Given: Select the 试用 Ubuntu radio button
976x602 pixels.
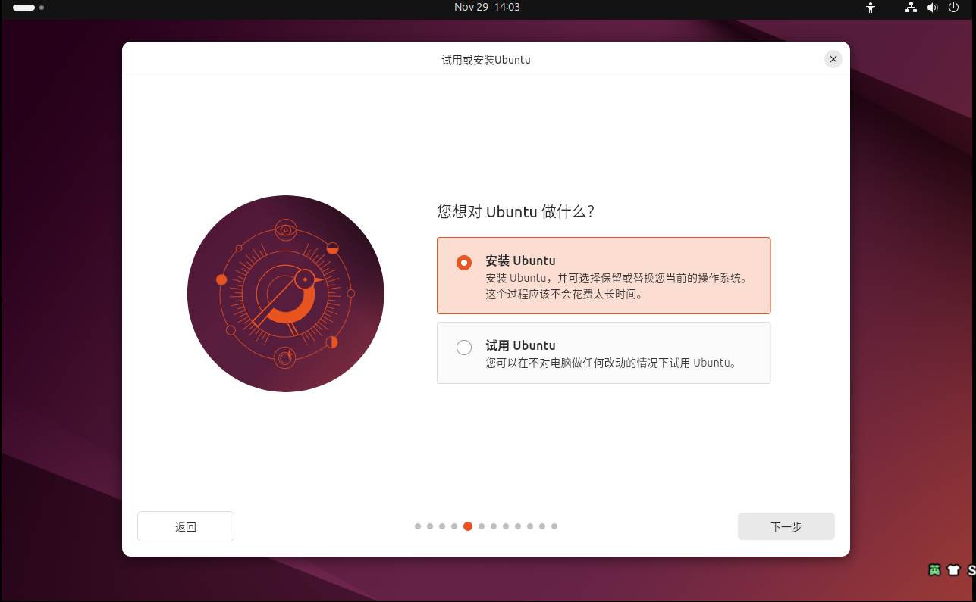Looking at the screenshot, I should click(464, 348).
